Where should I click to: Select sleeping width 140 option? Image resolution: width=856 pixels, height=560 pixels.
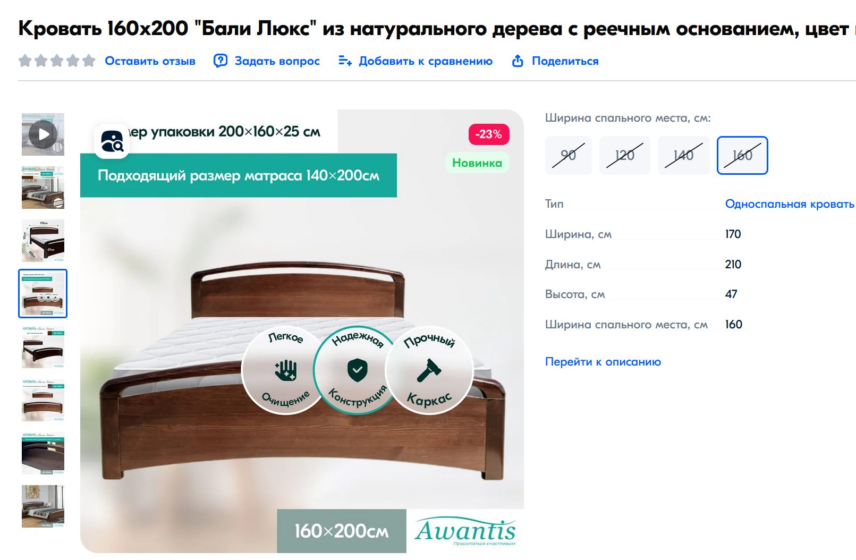click(684, 155)
